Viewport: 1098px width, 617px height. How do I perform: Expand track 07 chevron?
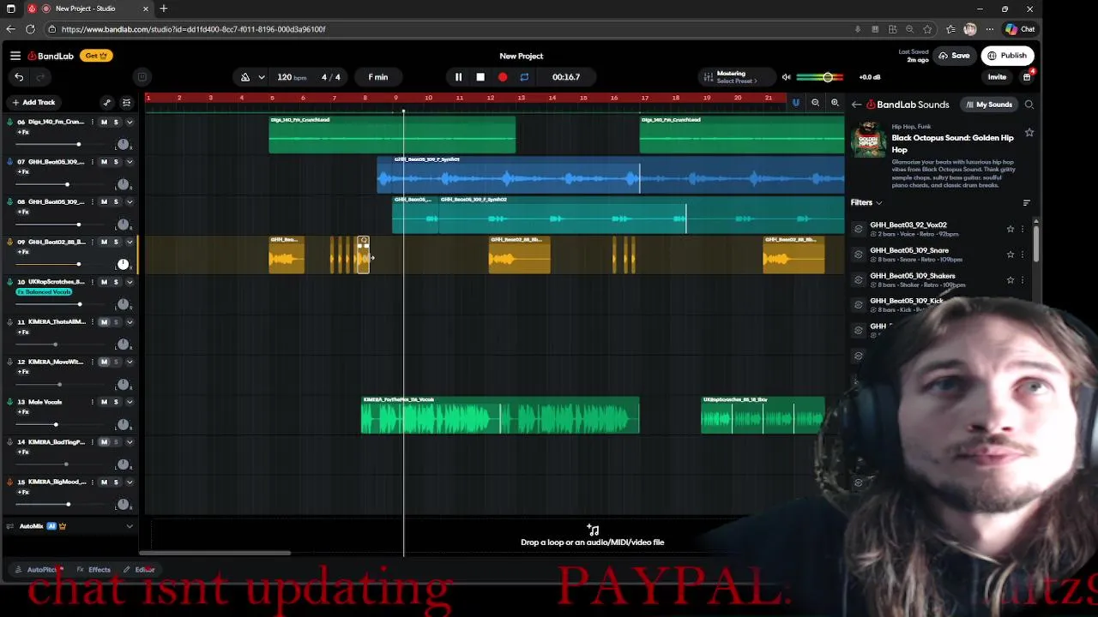point(130,162)
